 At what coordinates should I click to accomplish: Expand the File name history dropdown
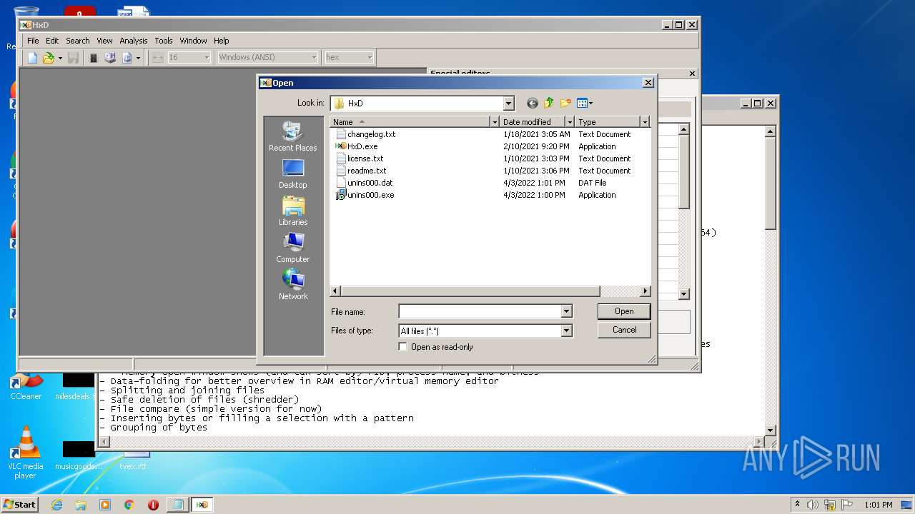566,311
